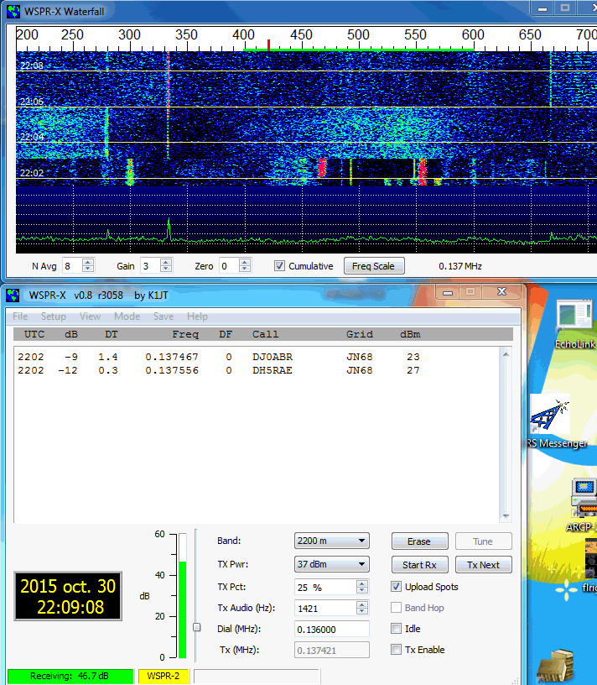Screen dimensions: 597x685
Task: Open the cardboard box desktop icon
Action: (x=555, y=667)
